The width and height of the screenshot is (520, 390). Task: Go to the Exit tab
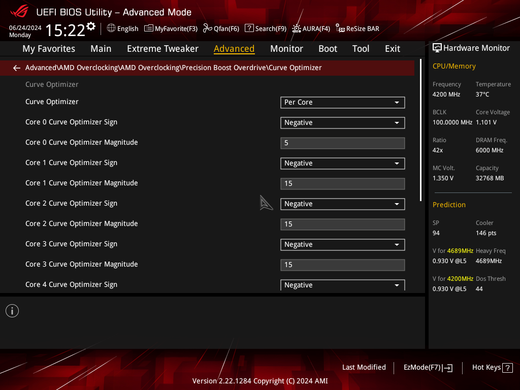coord(393,49)
